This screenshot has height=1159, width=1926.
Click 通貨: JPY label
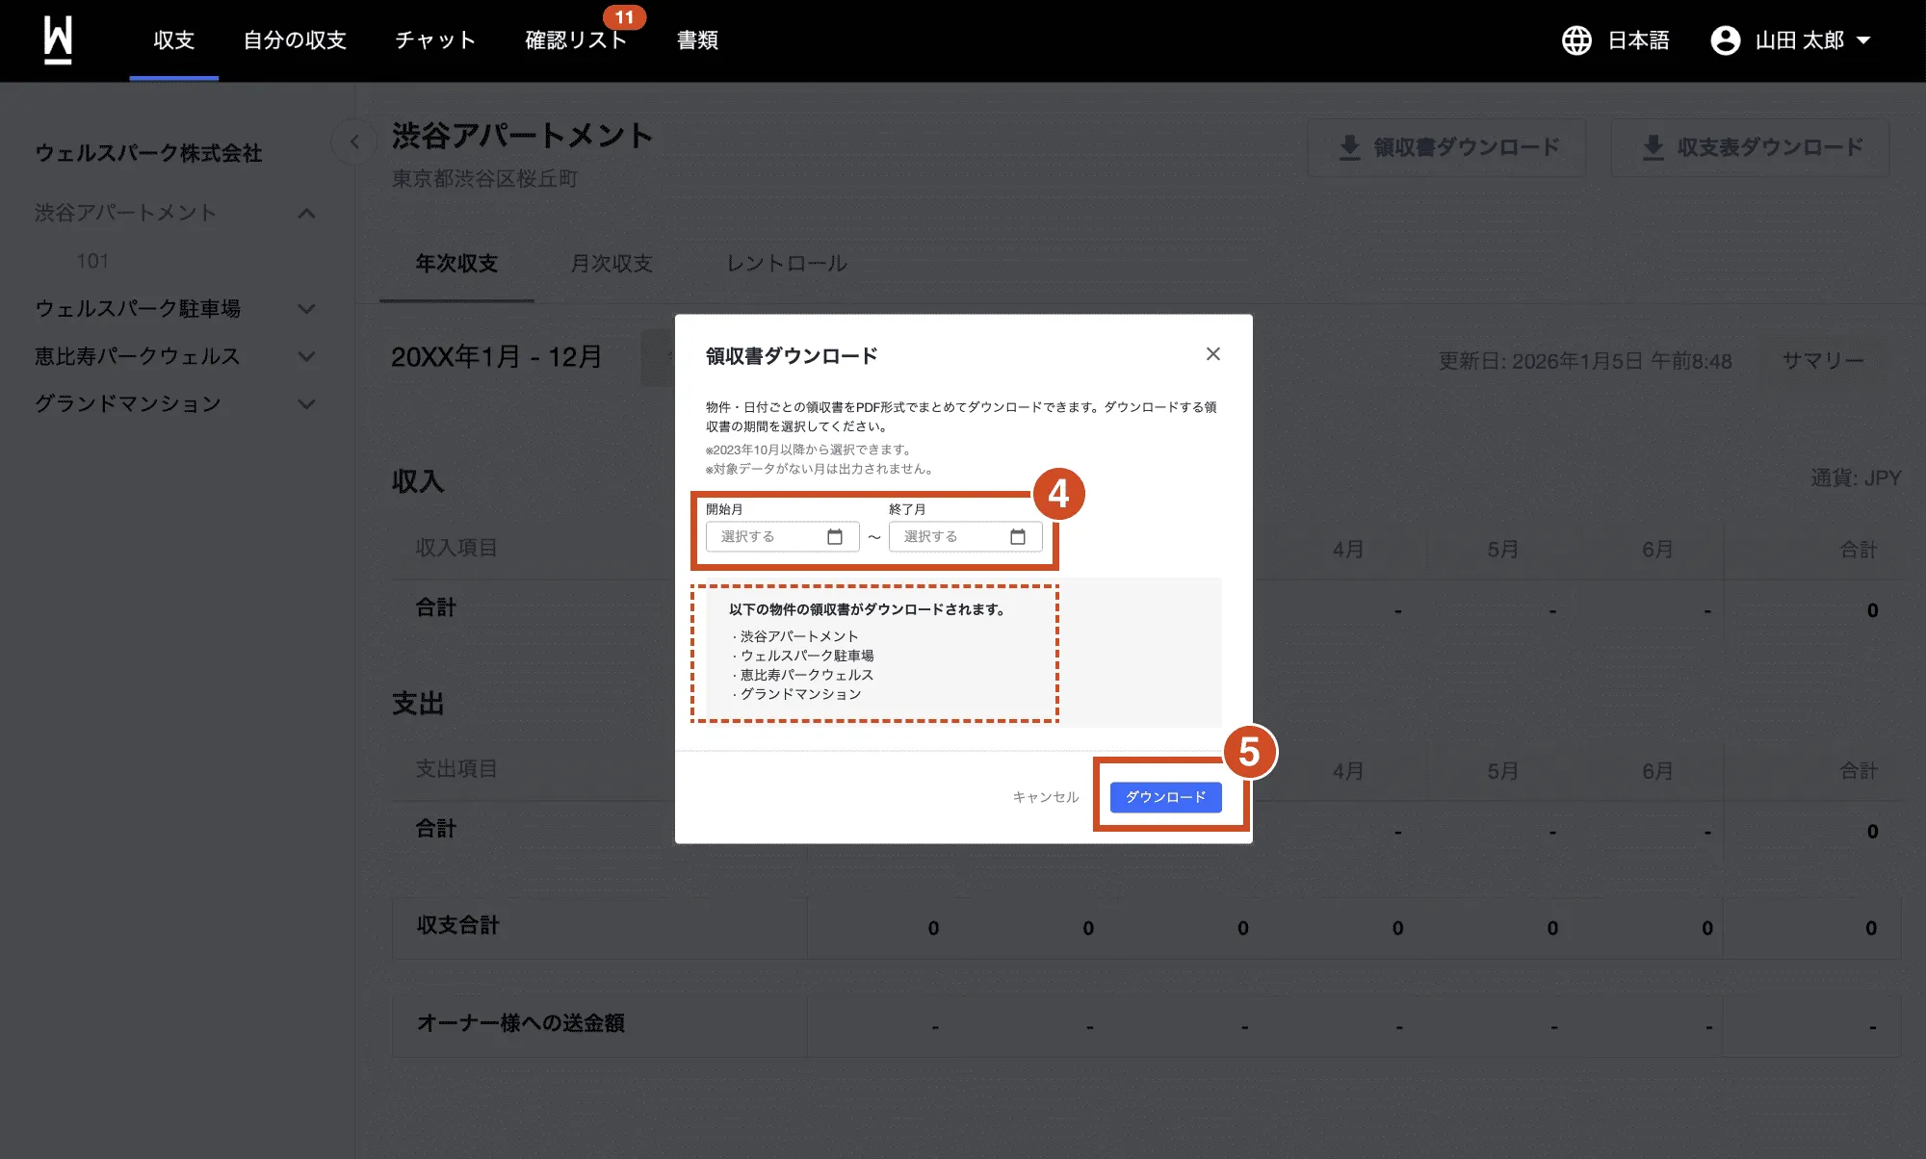coord(1856,477)
